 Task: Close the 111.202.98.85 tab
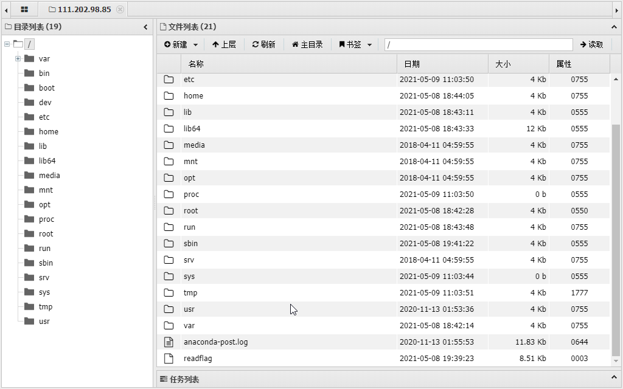[x=120, y=9]
